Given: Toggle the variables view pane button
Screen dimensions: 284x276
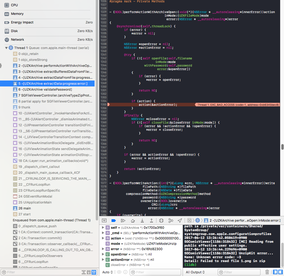Looking at the screenshot, I should [x=275, y=272].
